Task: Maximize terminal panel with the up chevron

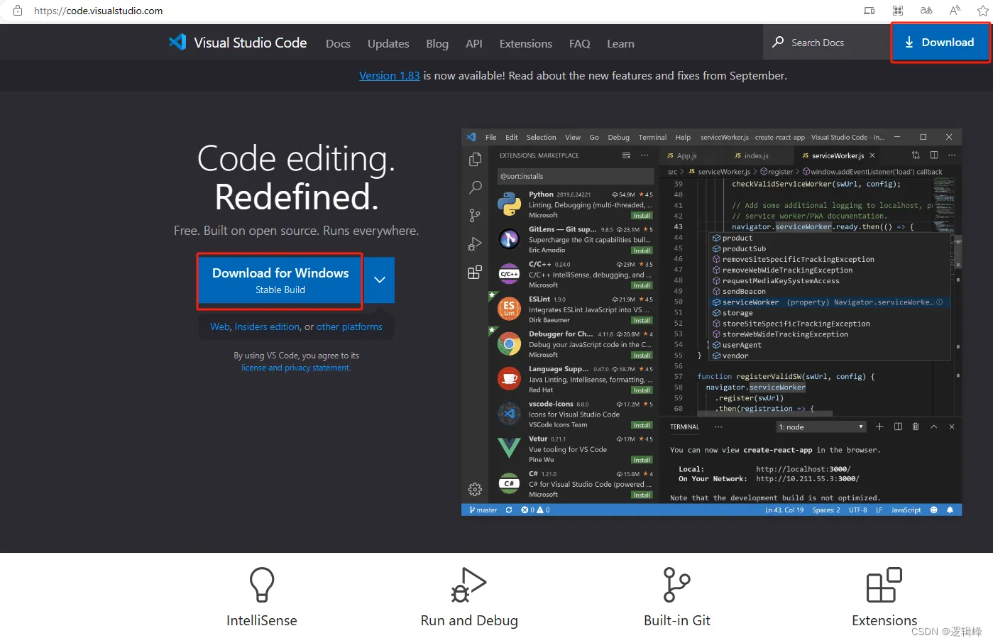Action: click(x=934, y=427)
